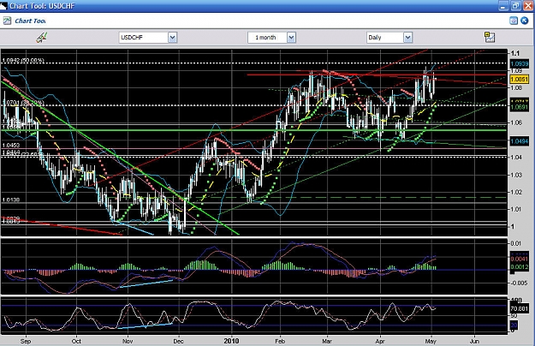Screen dimensions: 535x346
Task: Open the USDCHF symbol dropdown arrow
Action: point(172,38)
